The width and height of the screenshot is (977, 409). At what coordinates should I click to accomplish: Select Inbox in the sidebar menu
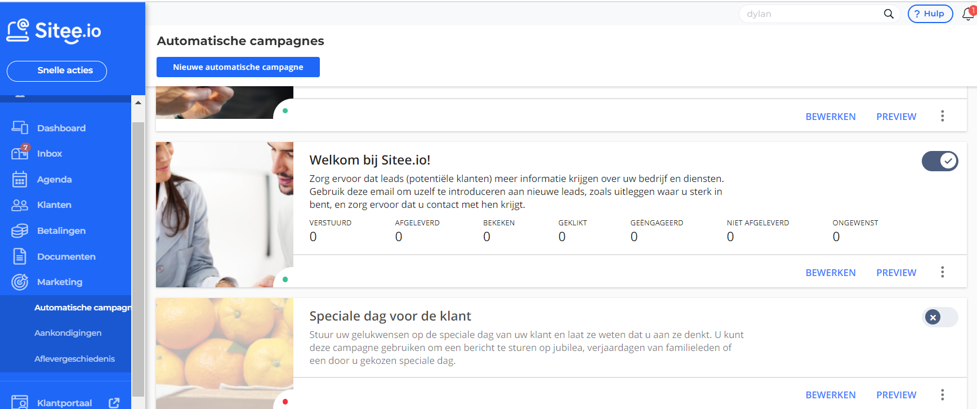50,153
